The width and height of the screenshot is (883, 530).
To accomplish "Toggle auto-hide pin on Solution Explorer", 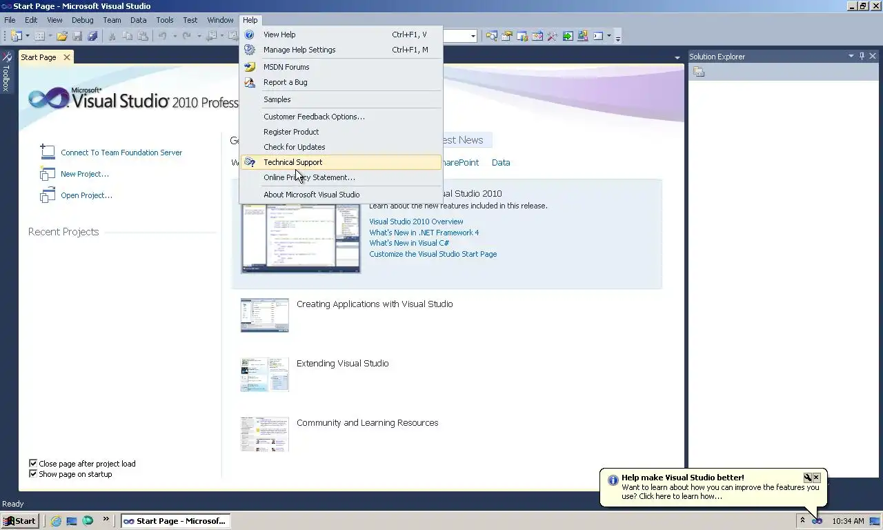I will tap(862, 57).
